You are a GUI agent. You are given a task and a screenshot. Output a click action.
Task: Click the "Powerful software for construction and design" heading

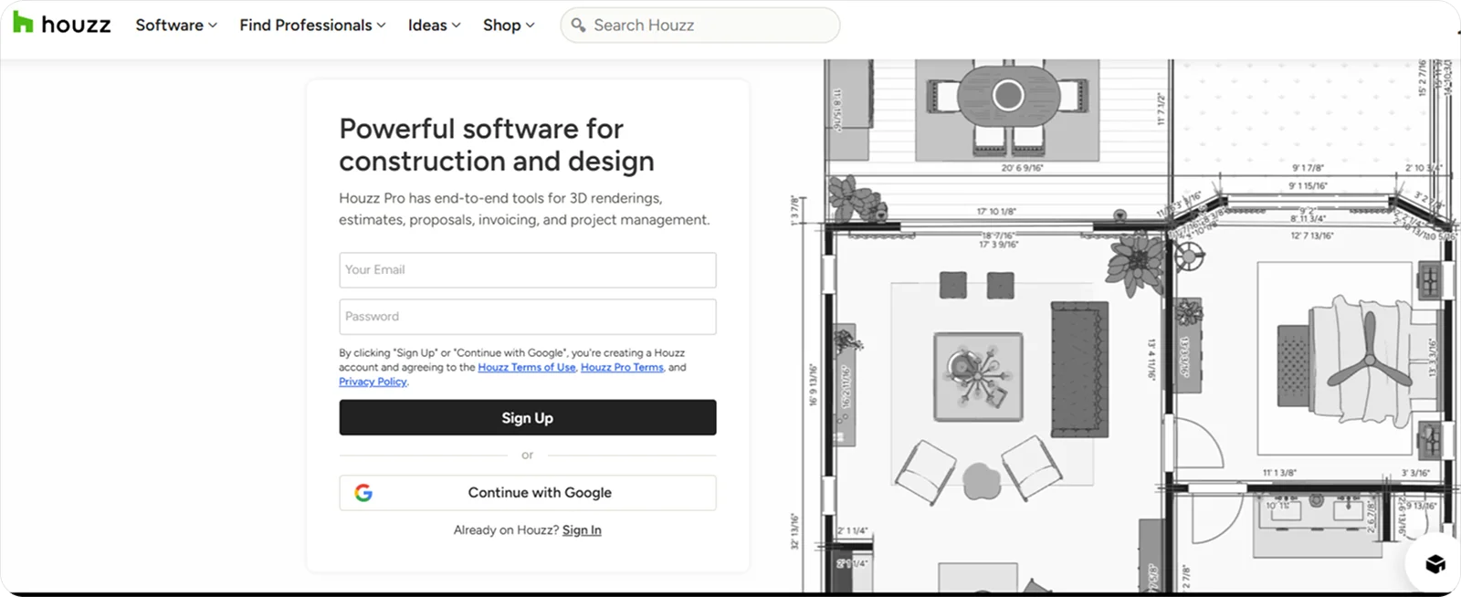pyautogui.click(x=497, y=144)
